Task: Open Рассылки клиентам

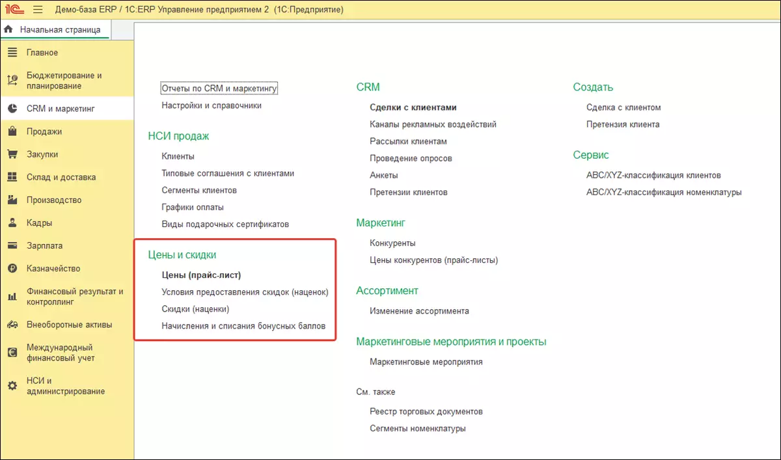Action: pos(408,141)
